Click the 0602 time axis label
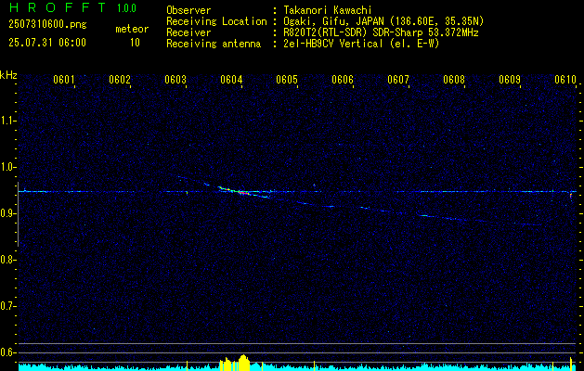 click(x=120, y=80)
